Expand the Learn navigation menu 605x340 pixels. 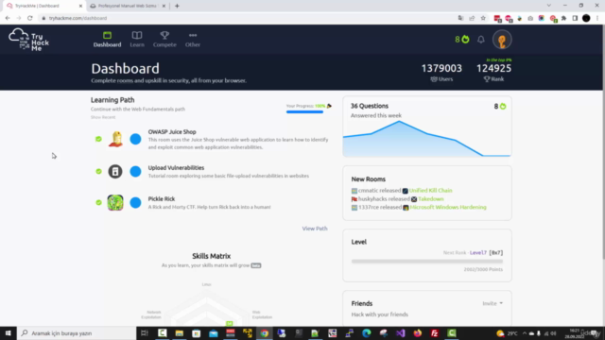pyautogui.click(x=137, y=40)
